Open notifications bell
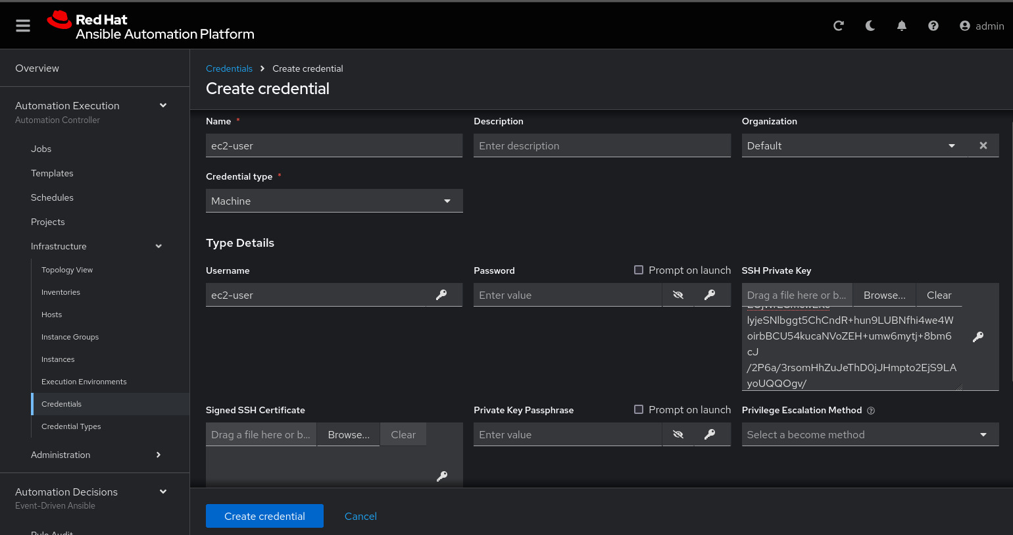Viewport: 1013px width, 535px height. click(x=902, y=26)
